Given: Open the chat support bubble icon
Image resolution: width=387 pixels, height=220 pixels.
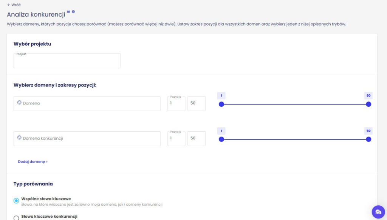Looking at the screenshot, I should click(x=377, y=211).
